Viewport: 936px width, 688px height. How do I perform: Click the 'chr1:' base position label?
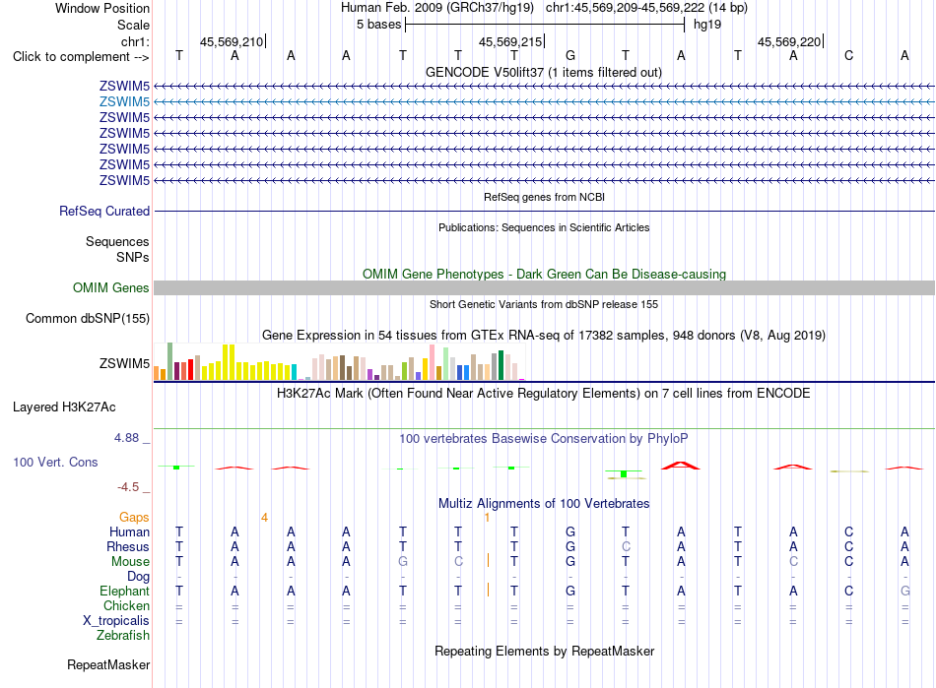135,41
